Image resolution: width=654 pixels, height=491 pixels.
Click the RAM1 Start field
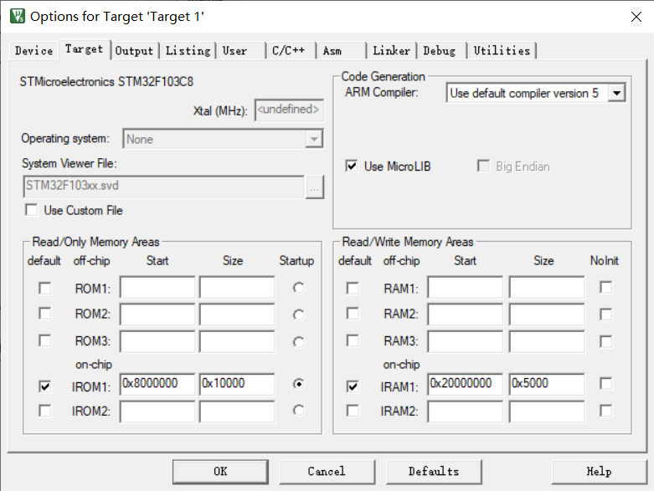point(465,287)
